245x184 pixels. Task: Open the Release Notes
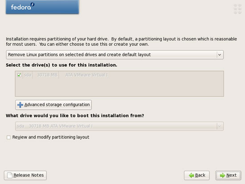(25, 175)
